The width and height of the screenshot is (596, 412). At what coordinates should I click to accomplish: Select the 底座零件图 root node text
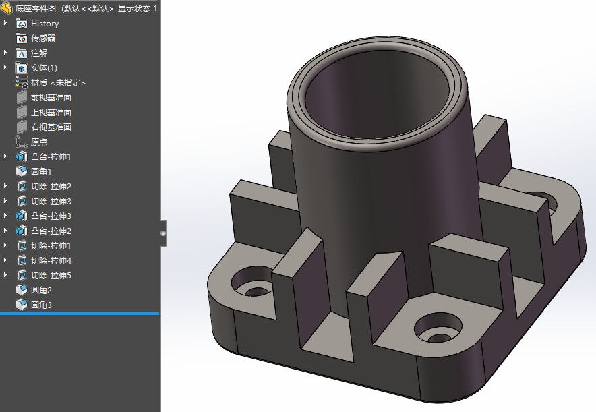pos(86,8)
